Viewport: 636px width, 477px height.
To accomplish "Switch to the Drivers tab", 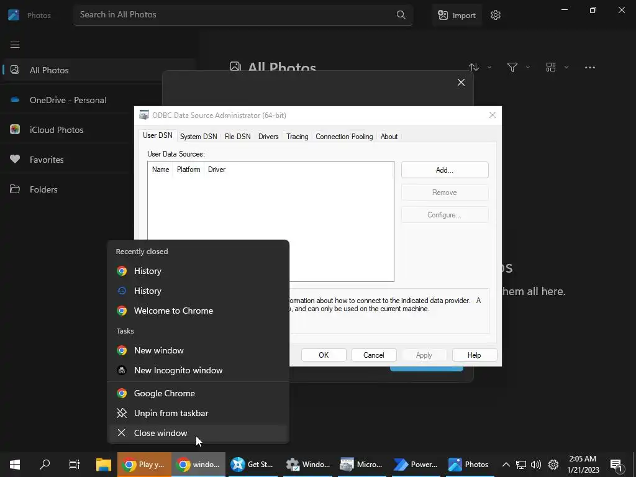I will [x=268, y=137].
